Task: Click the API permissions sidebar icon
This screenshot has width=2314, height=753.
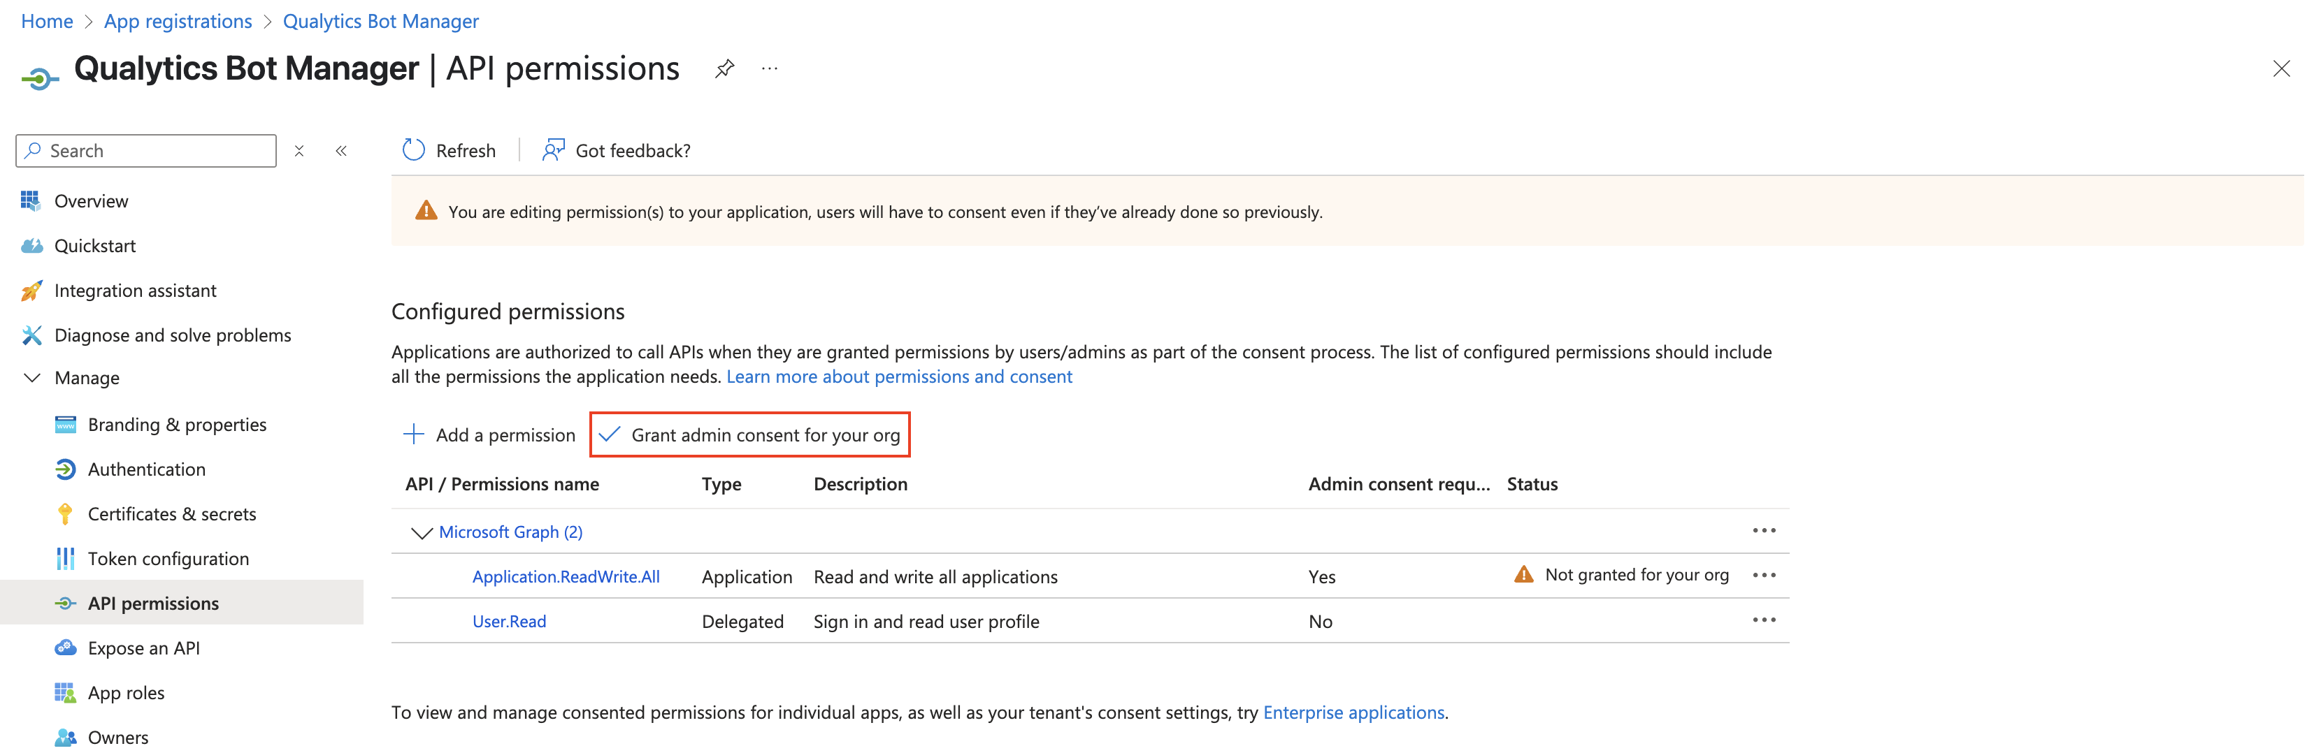Action: pos(66,603)
